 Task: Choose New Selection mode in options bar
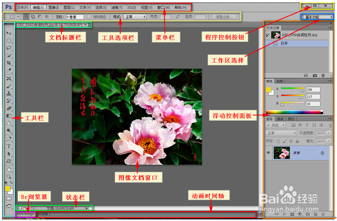(26, 17)
